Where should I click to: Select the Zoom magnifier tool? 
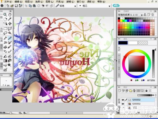(5, 14)
